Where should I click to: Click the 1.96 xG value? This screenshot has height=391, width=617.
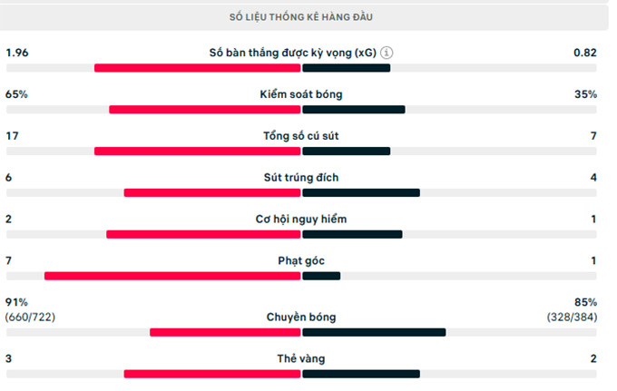coord(17,53)
